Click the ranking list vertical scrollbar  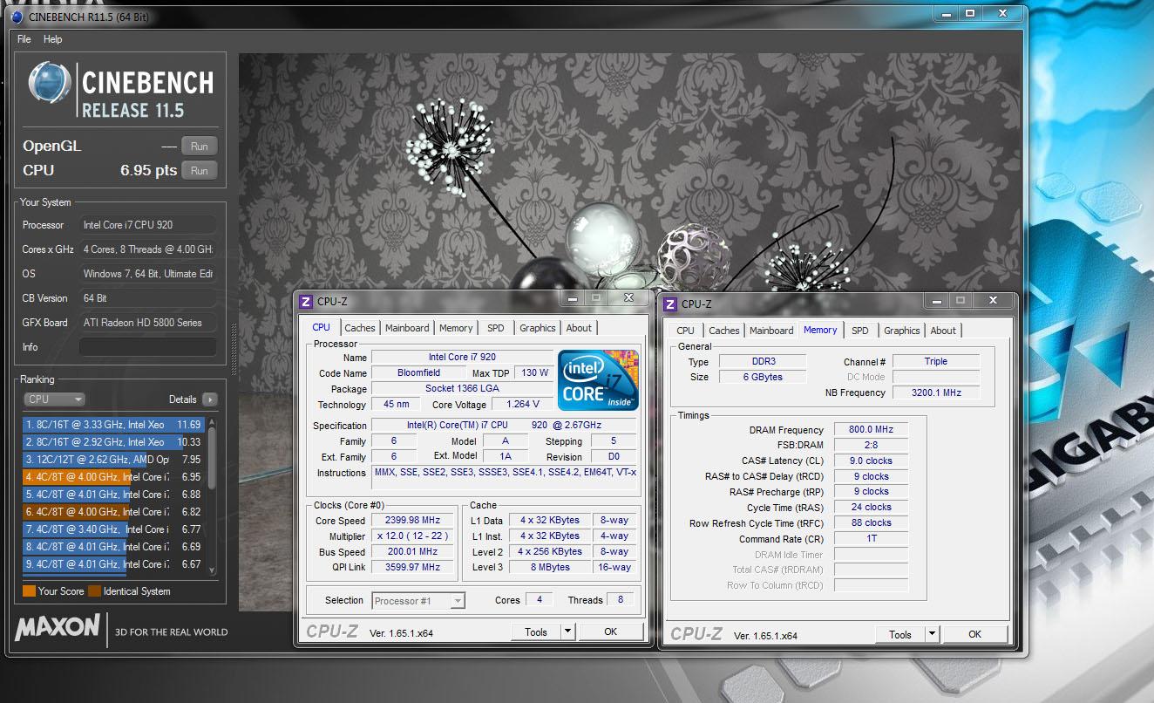pos(211,495)
